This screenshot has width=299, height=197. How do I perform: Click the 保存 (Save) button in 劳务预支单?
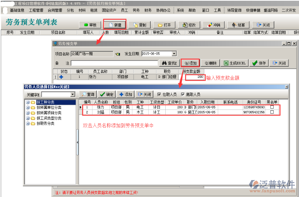[x=259, y=63]
